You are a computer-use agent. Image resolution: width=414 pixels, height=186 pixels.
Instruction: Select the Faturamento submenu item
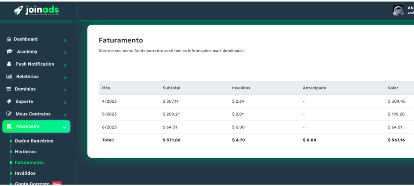[x=29, y=163]
